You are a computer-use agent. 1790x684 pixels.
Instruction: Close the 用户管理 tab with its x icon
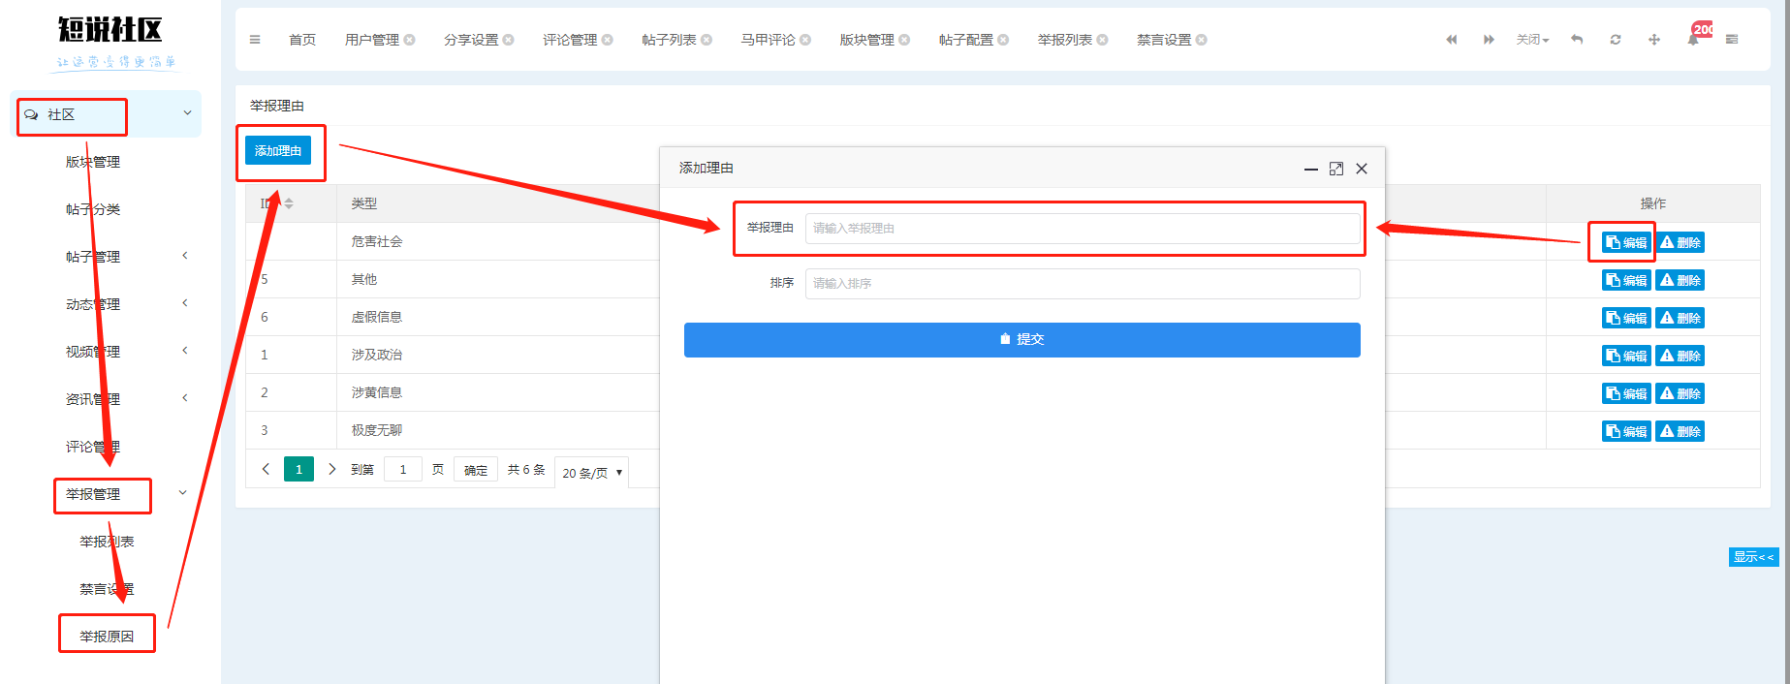coord(410,40)
